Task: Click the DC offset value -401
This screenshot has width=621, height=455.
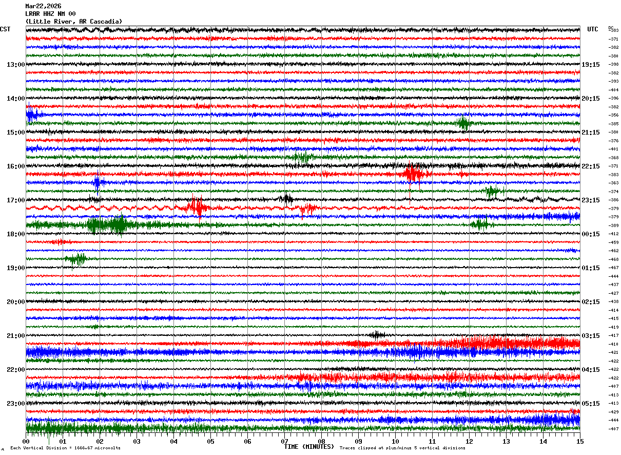Action: coord(613,149)
